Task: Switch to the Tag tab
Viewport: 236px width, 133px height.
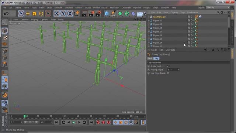Action: point(156,58)
